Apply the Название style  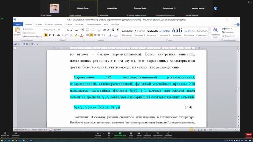pos(177,32)
